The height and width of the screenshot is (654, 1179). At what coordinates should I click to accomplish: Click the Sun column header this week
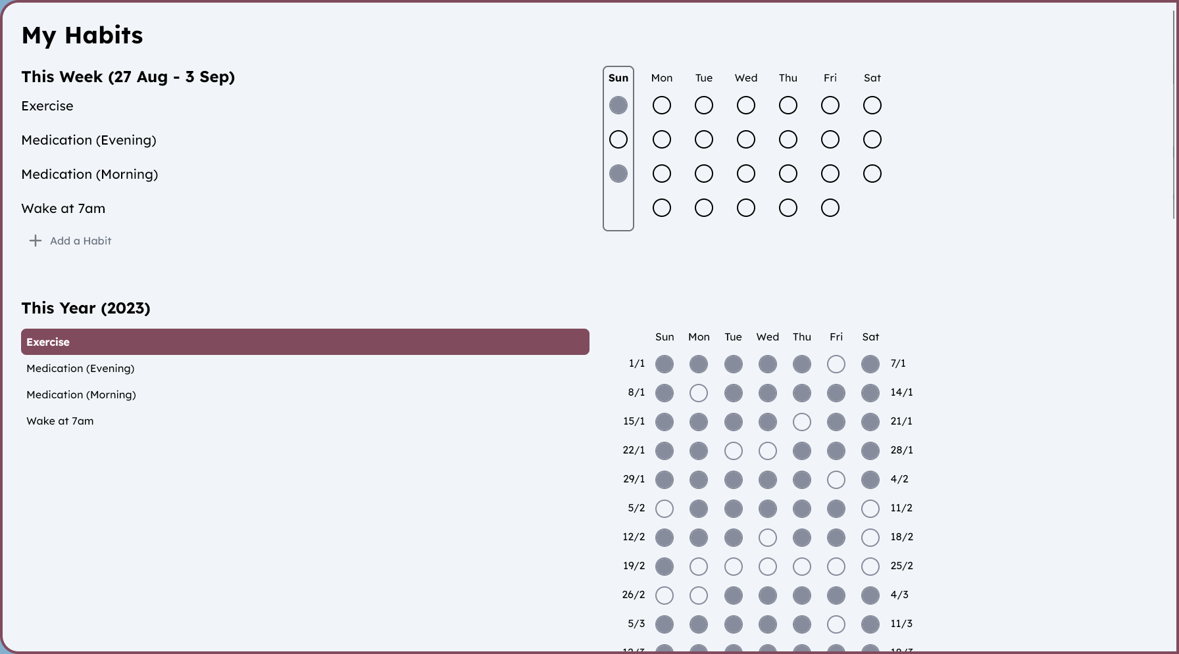coord(618,78)
